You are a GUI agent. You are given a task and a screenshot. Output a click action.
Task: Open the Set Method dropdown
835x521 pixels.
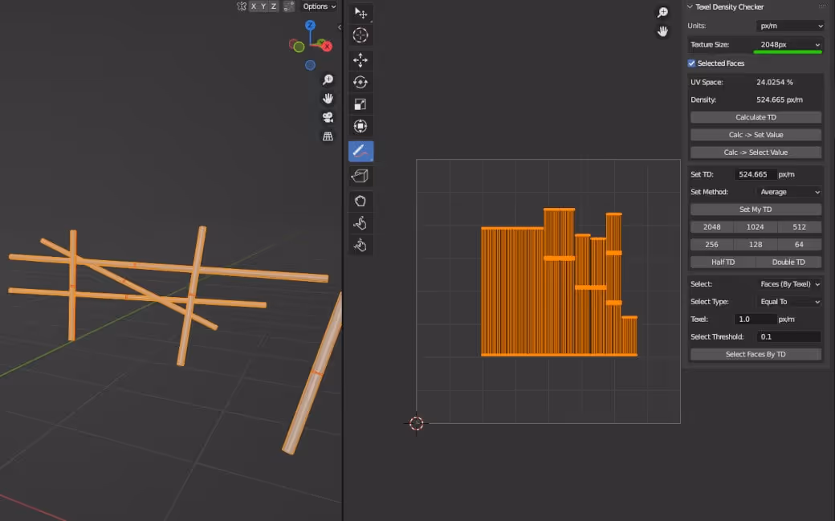pos(789,191)
